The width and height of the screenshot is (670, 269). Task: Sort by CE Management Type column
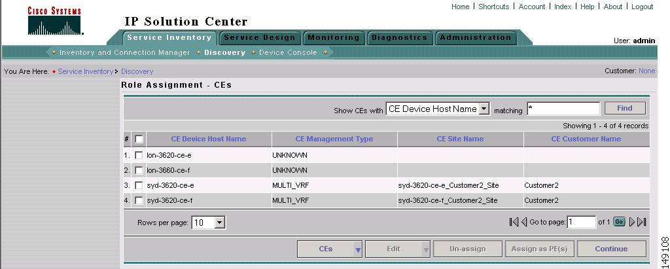tap(334, 139)
